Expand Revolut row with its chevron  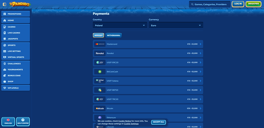200,53
